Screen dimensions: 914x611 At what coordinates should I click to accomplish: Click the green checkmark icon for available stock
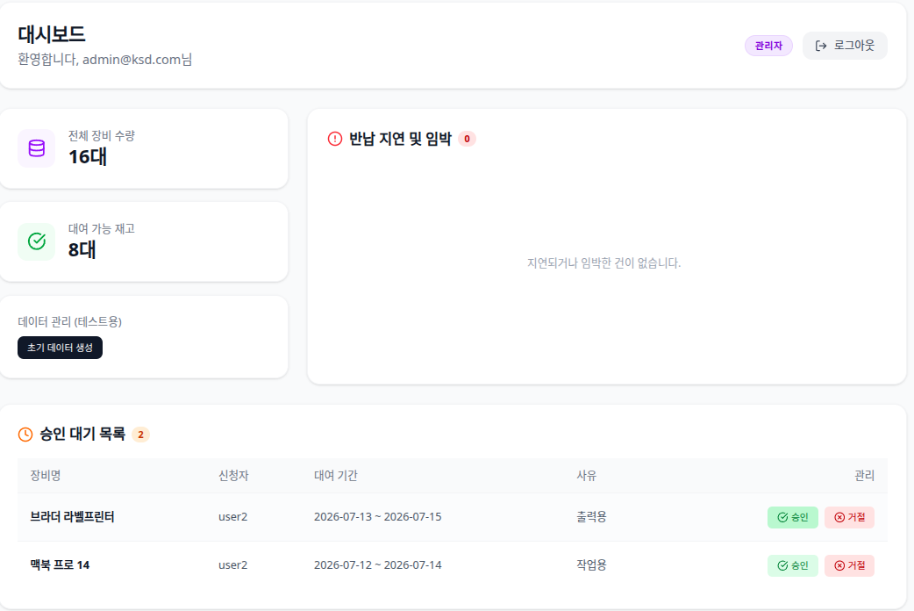click(37, 241)
